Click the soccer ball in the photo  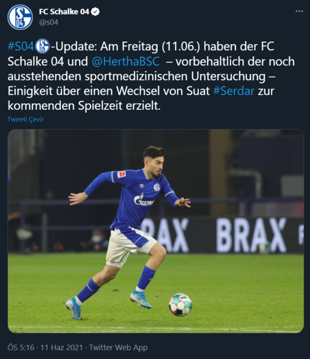pos(180,305)
